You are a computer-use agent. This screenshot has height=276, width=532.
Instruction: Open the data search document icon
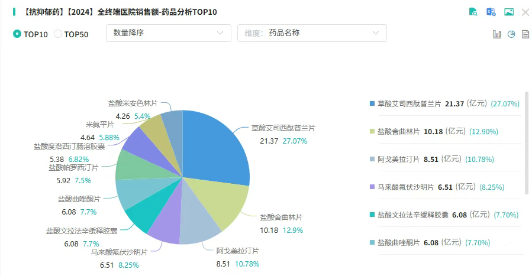click(x=473, y=12)
